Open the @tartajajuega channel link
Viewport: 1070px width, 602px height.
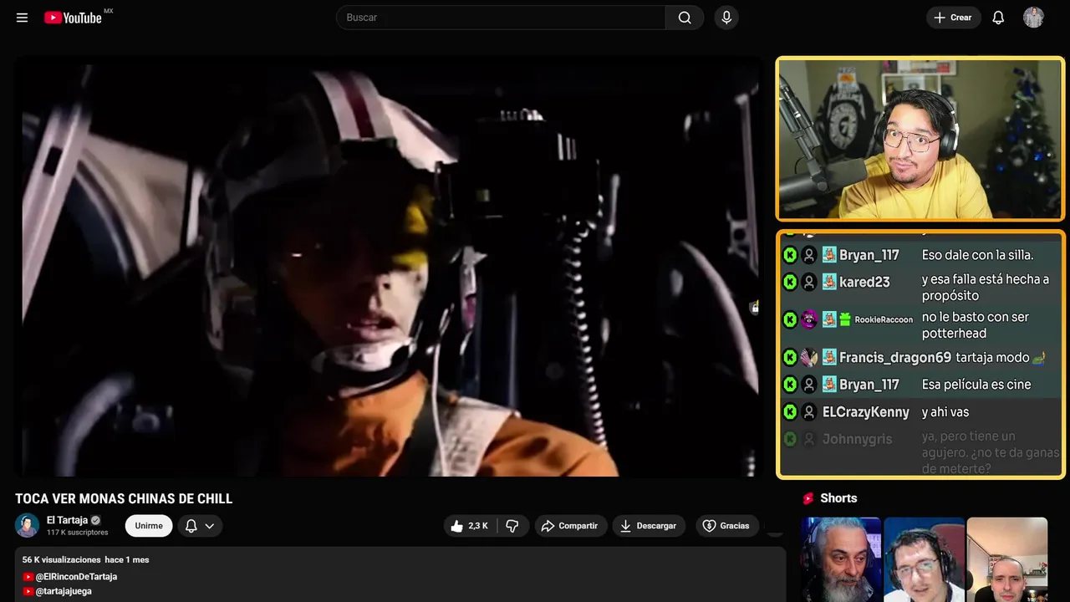pyautogui.click(x=64, y=591)
